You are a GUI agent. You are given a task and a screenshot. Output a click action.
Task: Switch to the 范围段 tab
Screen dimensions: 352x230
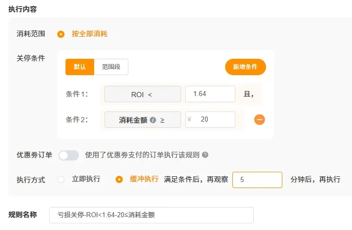tap(111, 67)
